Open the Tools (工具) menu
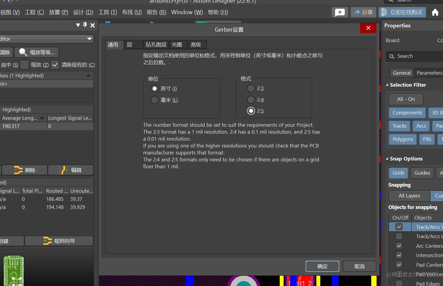 (x=108, y=12)
